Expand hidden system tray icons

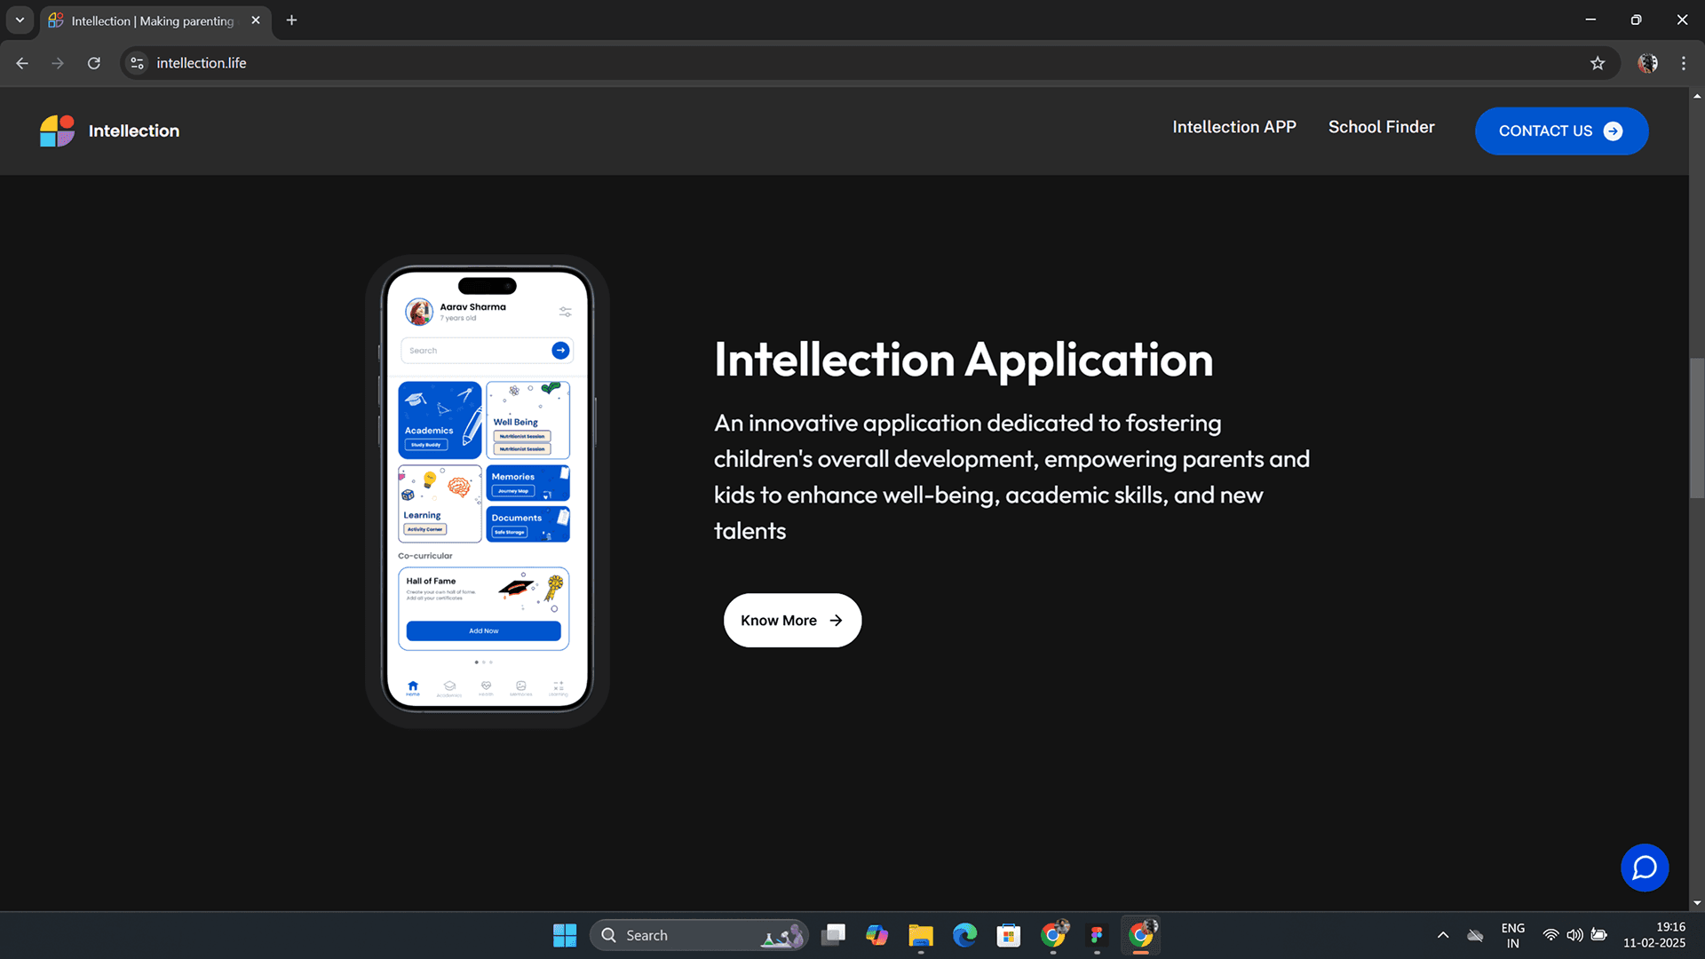pos(1443,935)
